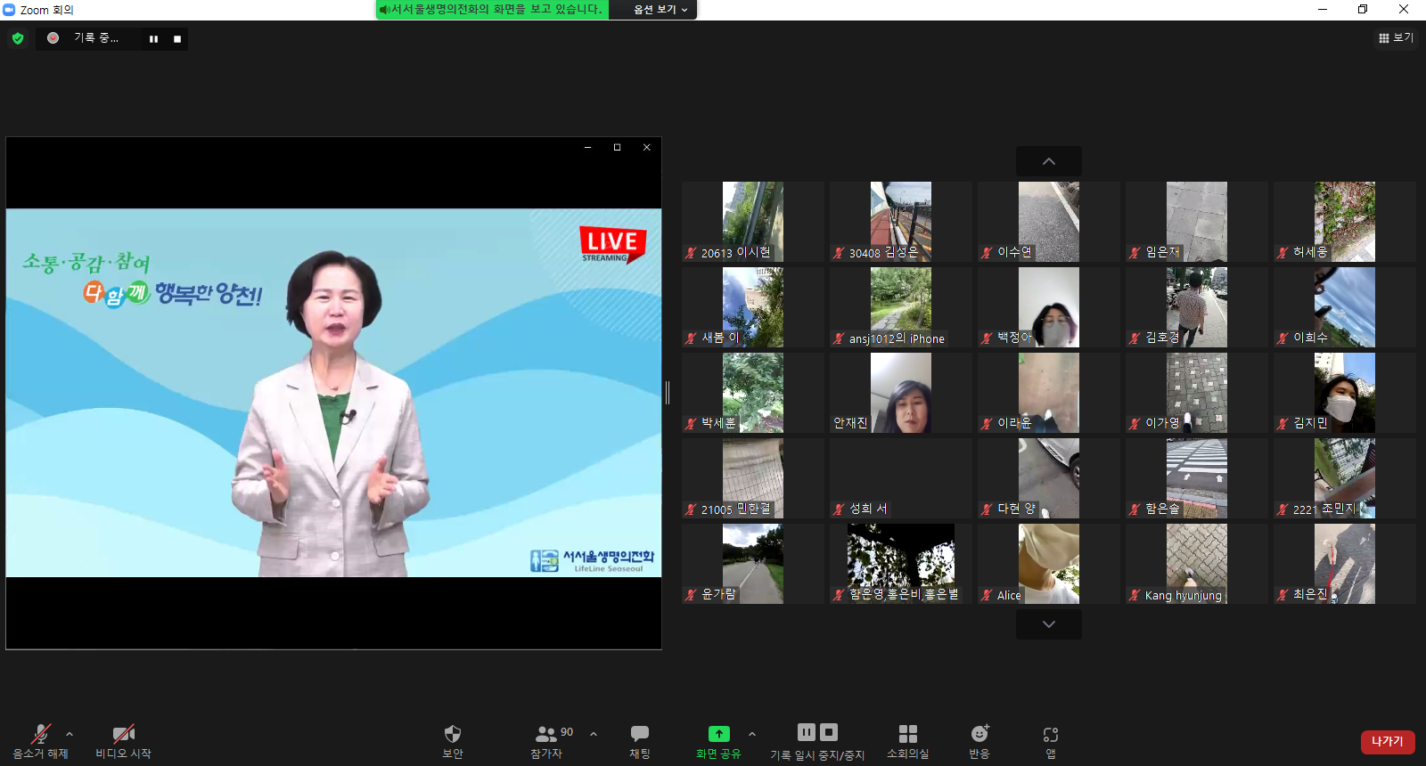The image size is (1426, 766).
Task: Open the 보기 view menu
Action: click(1396, 37)
